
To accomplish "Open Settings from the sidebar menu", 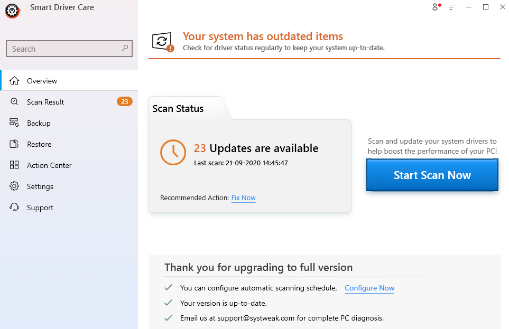I will click(x=40, y=186).
